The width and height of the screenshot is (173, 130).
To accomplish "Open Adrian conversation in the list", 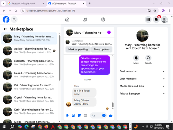I will [29, 51].
